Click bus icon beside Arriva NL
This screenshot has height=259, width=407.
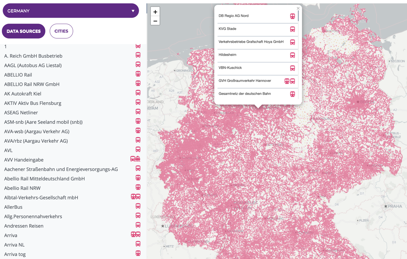(x=138, y=244)
